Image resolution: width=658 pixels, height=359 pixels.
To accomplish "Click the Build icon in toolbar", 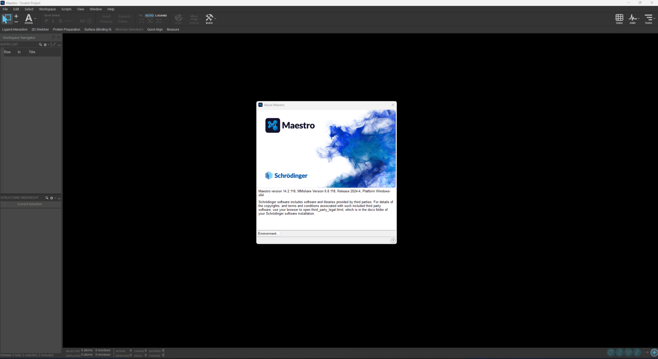I will pos(209,18).
